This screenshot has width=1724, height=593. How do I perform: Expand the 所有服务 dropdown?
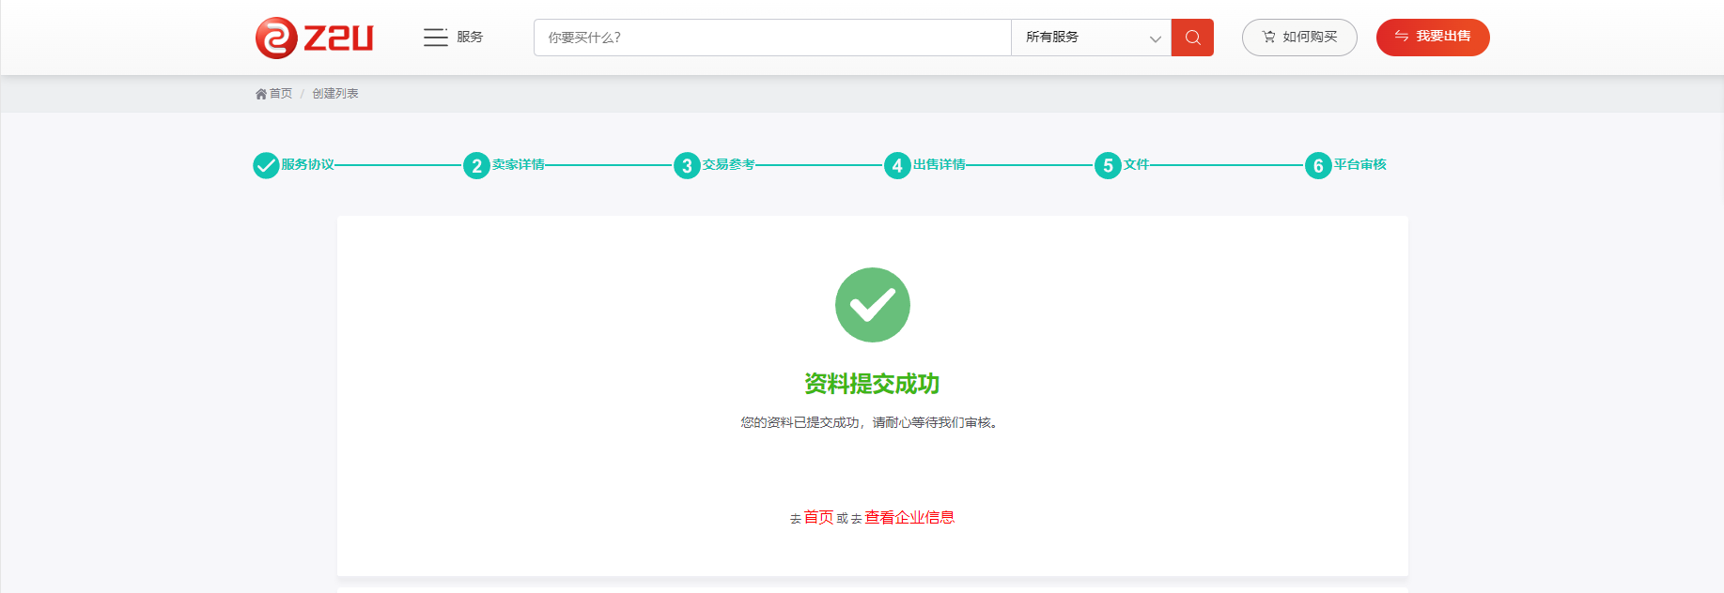tap(1090, 38)
